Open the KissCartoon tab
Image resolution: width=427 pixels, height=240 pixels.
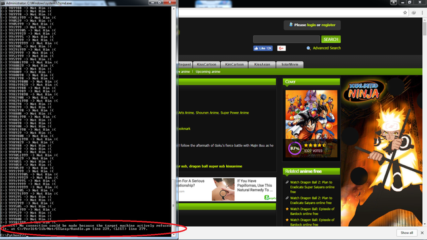point(206,65)
